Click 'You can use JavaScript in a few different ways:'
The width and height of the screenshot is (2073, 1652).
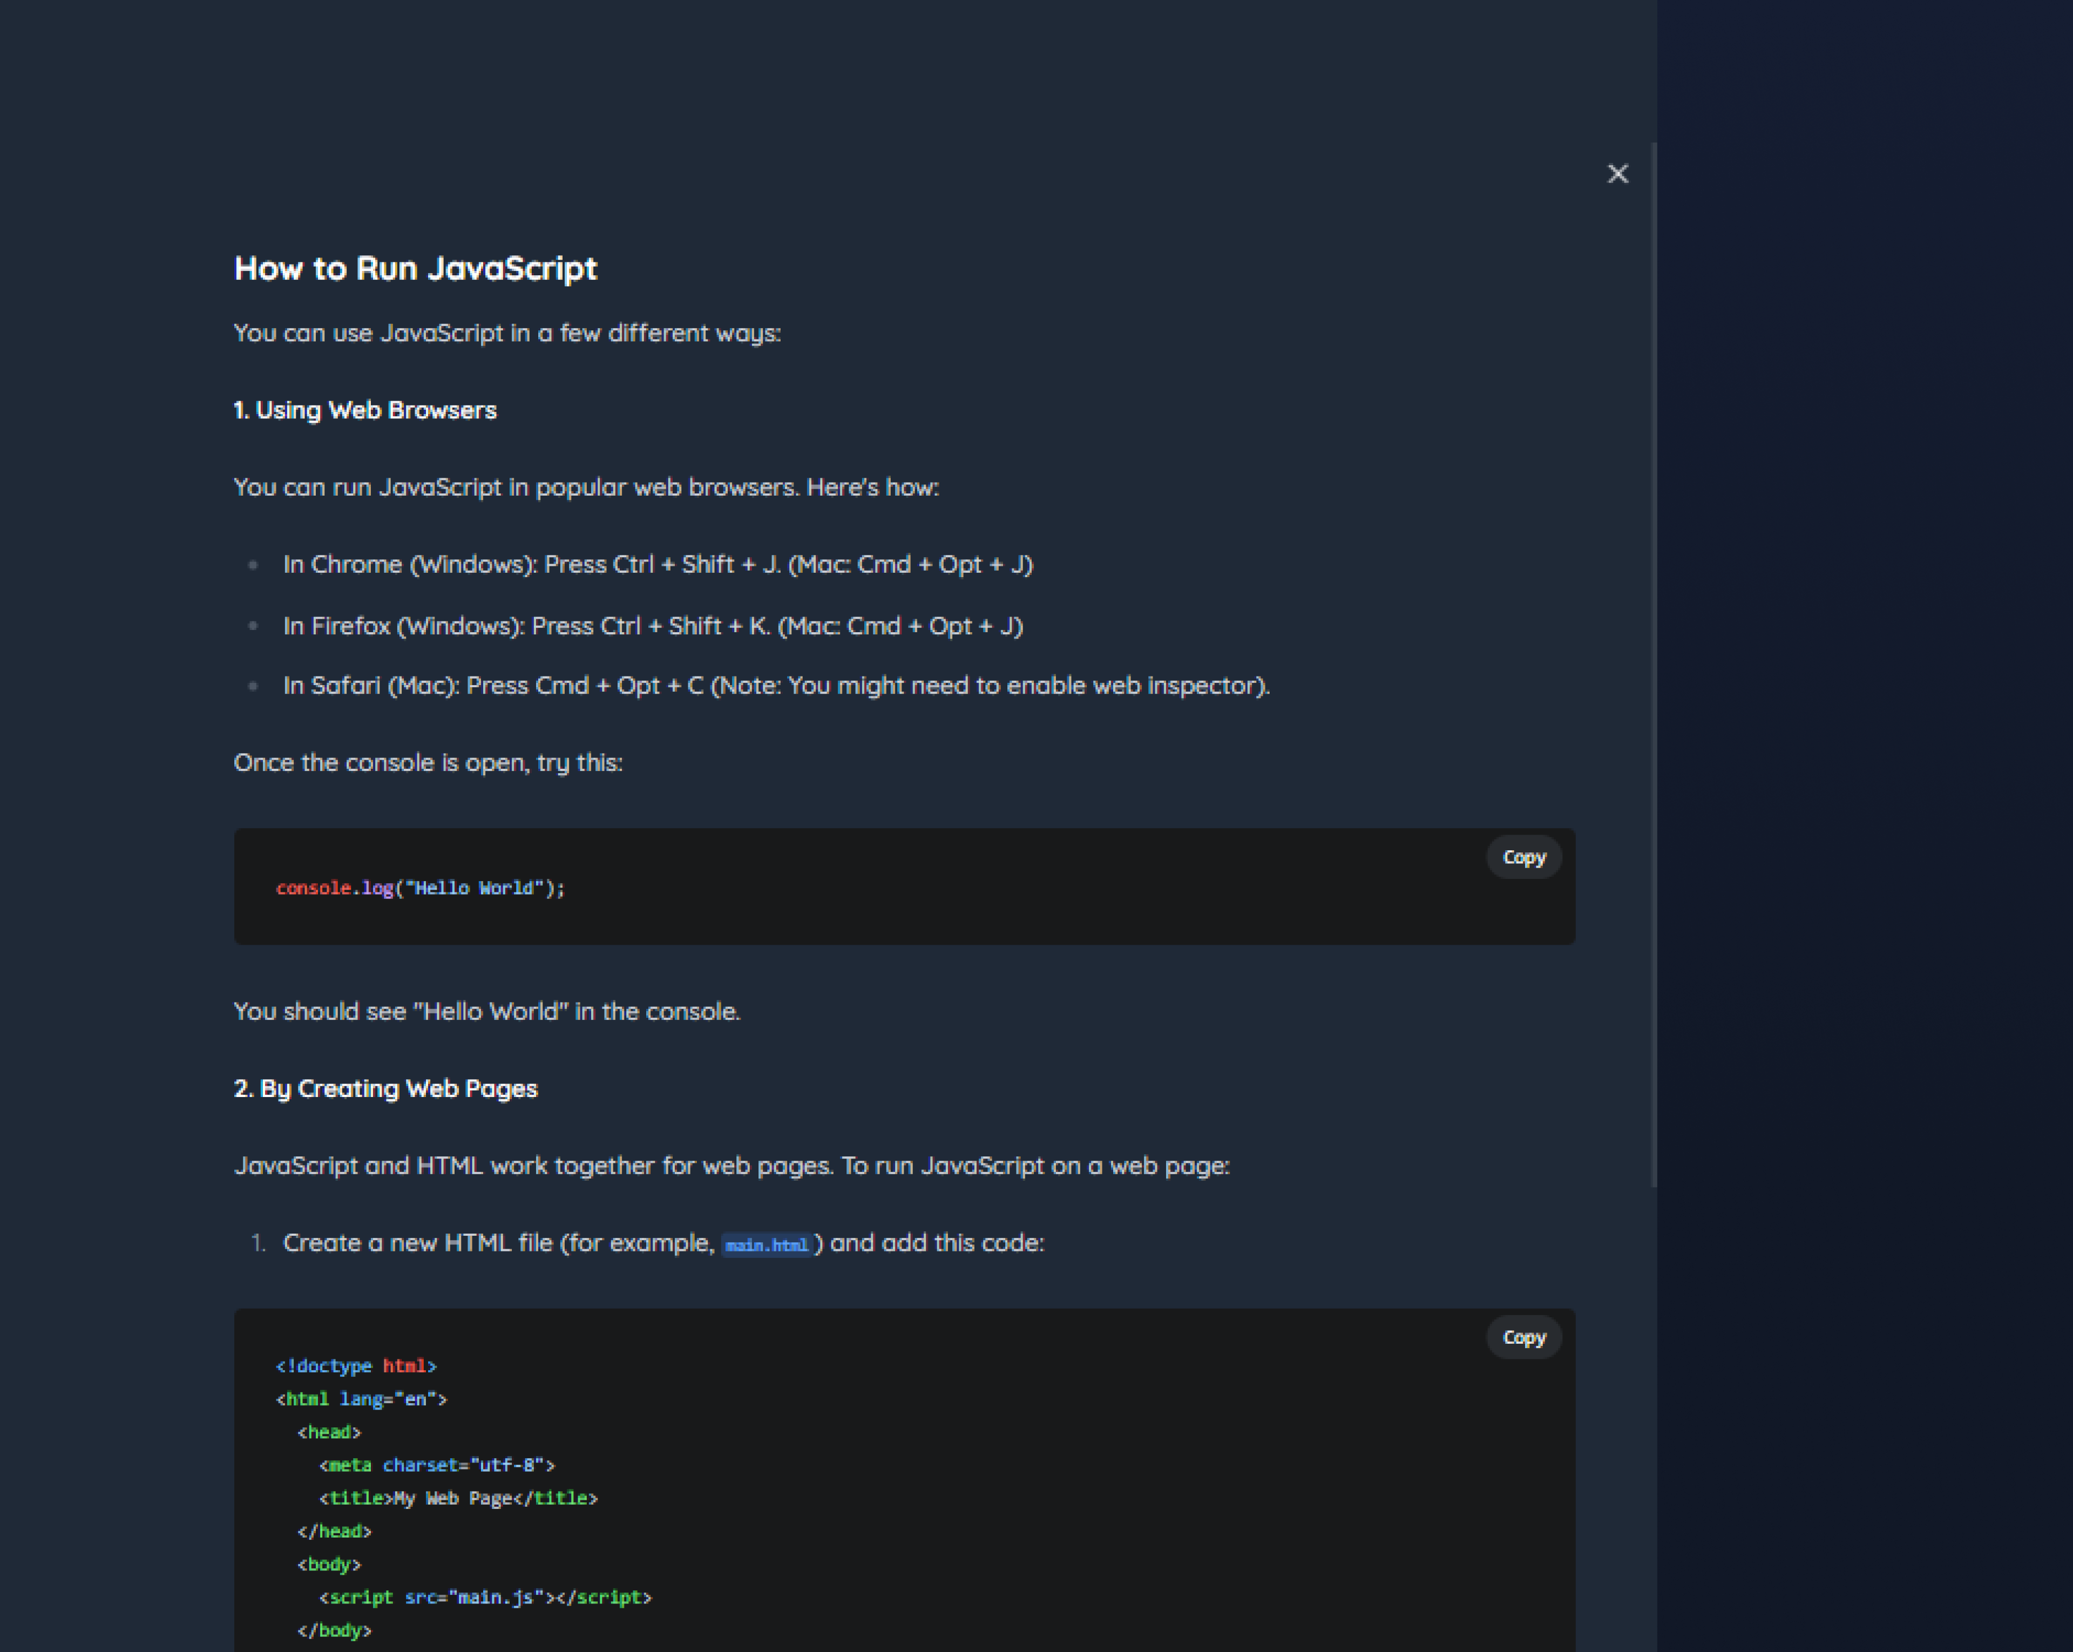pos(507,334)
